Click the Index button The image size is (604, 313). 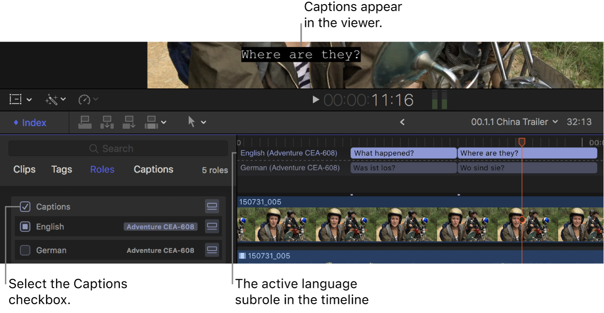tap(30, 122)
